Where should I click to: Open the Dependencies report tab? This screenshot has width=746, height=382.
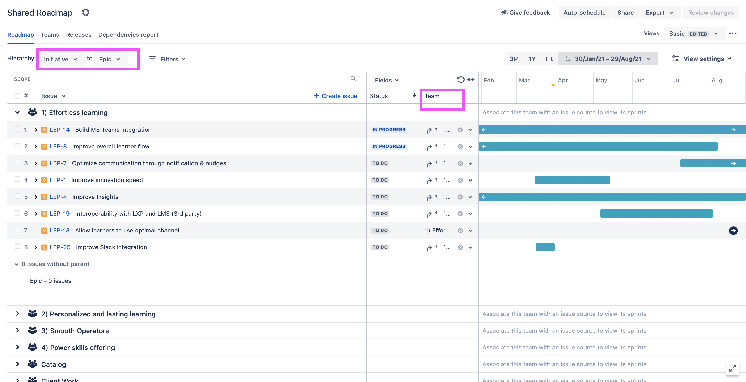(x=128, y=34)
